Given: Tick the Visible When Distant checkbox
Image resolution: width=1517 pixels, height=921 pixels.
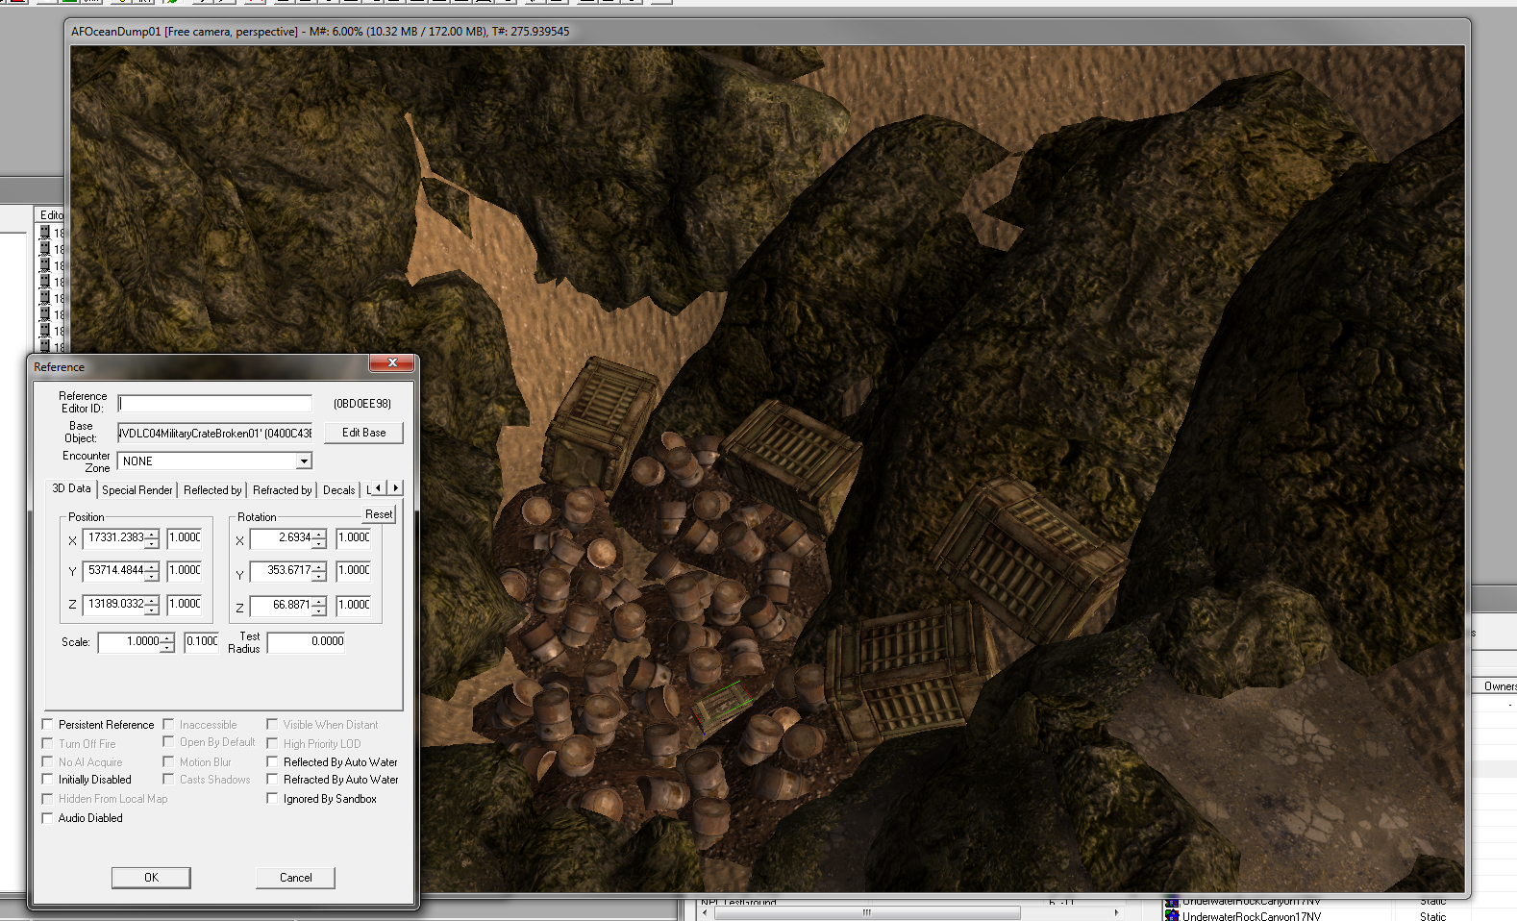Looking at the screenshot, I should [272, 724].
